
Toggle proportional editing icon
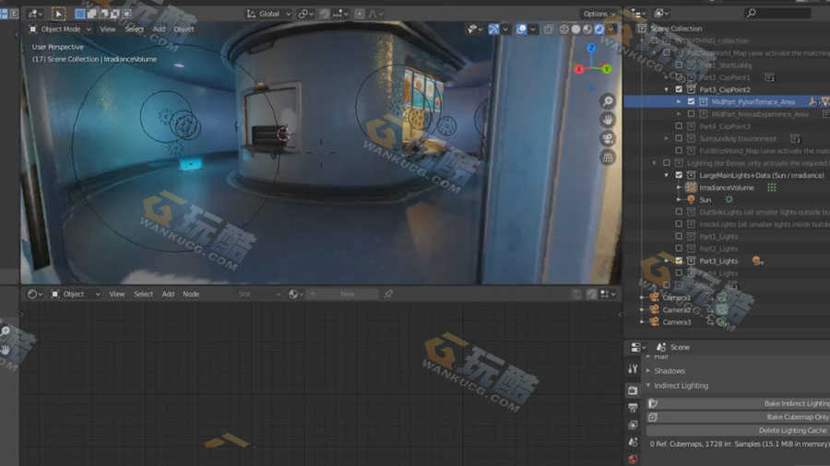[360, 14]
